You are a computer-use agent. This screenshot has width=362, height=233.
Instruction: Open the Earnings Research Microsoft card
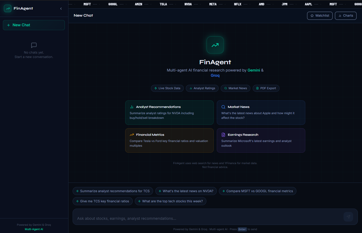pos(261,140)
